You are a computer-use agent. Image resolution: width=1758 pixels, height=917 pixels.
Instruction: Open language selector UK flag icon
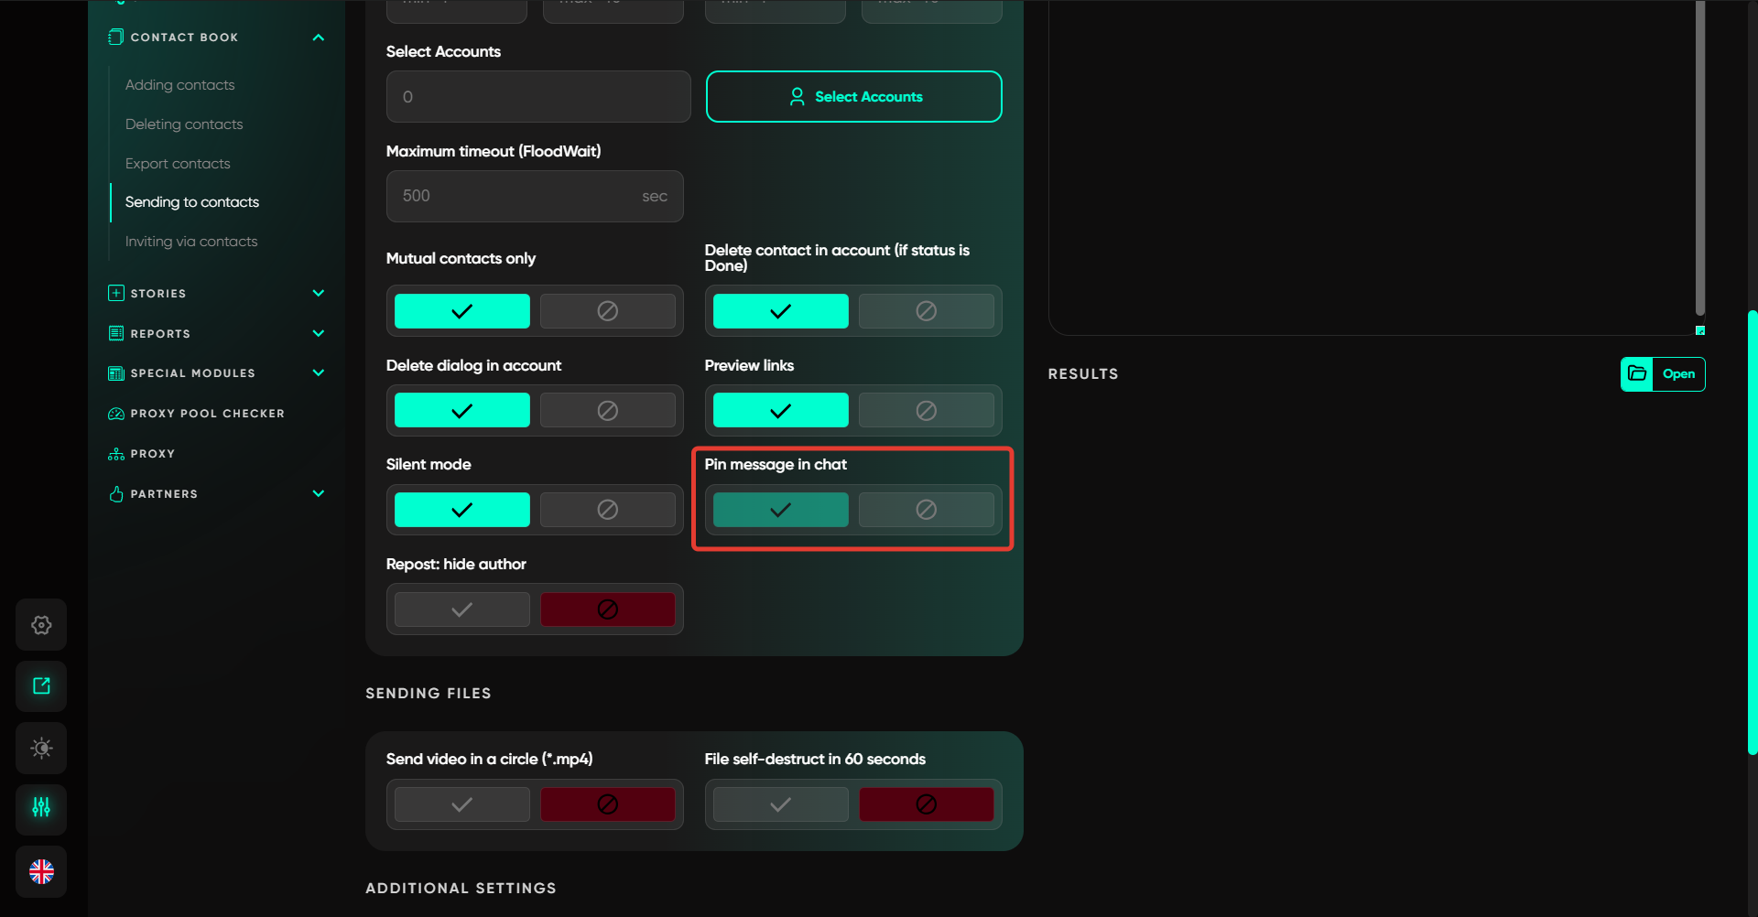coord(41,871)
